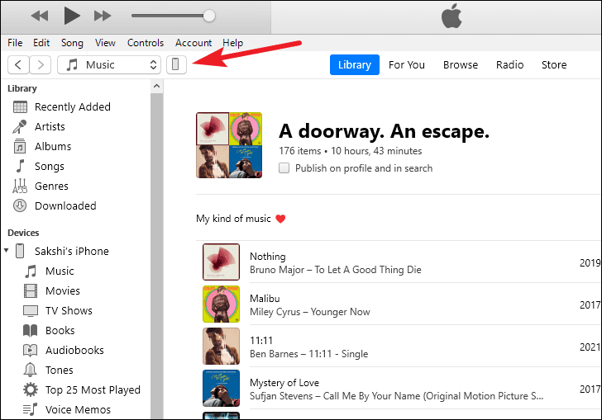Open the Help menu
This screenshot has height=420, width=602.
pos(232,43)
